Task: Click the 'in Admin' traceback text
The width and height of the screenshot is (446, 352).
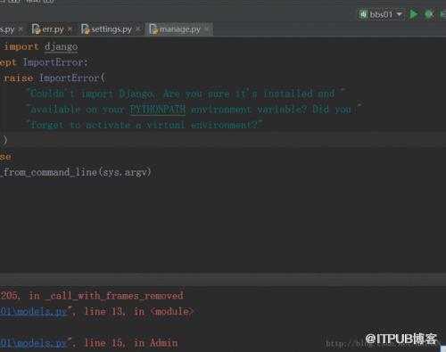Action: coord(155,343)
